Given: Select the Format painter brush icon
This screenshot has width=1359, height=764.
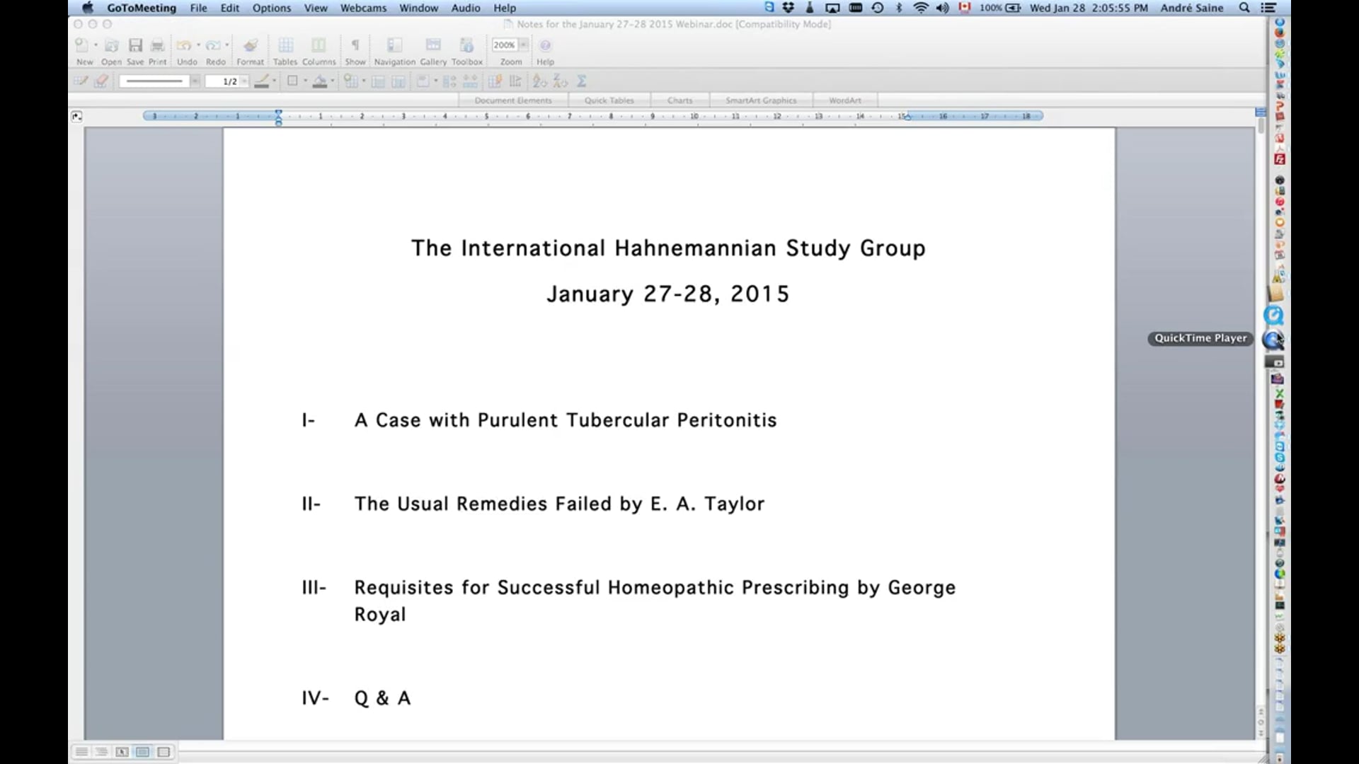Looking at the screenshot, I should [250, 45].
